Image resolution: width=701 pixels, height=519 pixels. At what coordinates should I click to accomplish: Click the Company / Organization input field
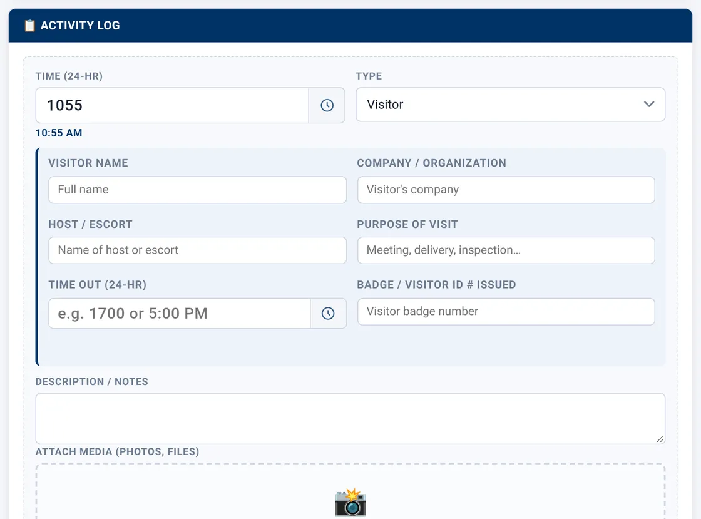click(506, 190)
